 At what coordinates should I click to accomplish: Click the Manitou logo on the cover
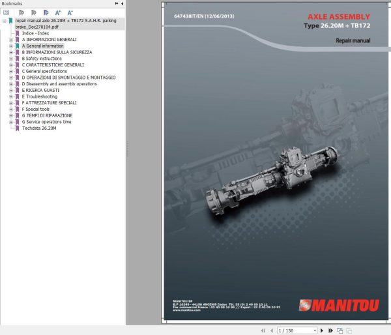[339, 305]
